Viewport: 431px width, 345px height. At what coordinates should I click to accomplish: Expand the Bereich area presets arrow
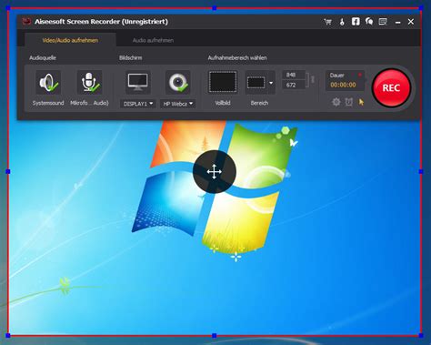(271, 83)
